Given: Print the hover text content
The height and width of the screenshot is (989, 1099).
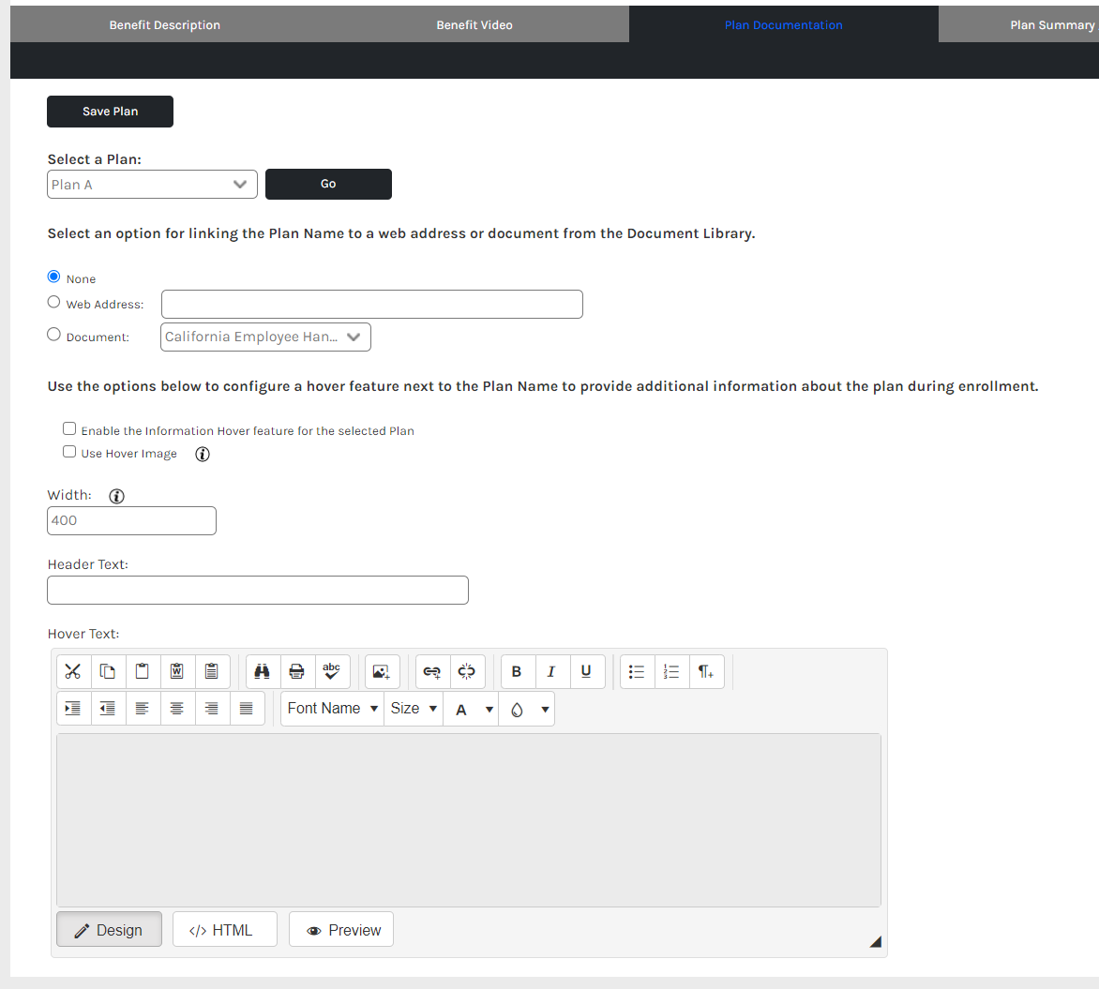Looking at the screenshot, I should tap(297, 671).
